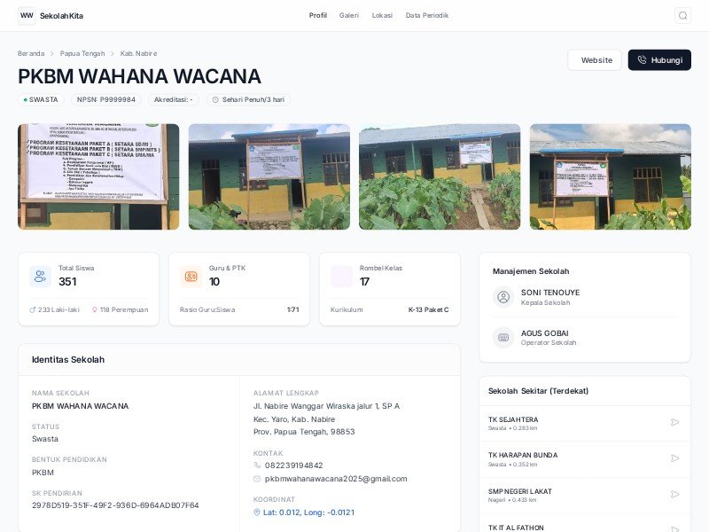Open the school Website button
The height and width of the screenshot is (532, 709).
(x=595, y=59)
